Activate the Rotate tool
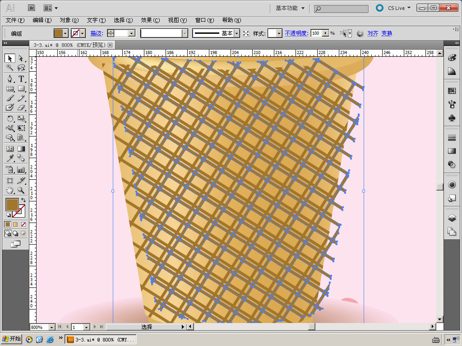Viewport: 462px width, 346px height. [10, 118]
